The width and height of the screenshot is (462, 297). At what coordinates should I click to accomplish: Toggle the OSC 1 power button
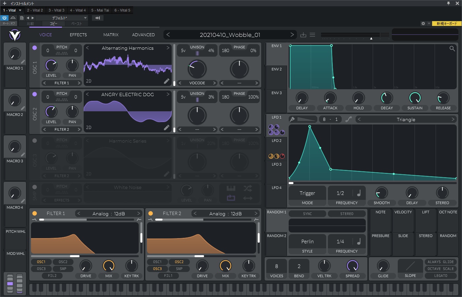click(x=35, y=48)
